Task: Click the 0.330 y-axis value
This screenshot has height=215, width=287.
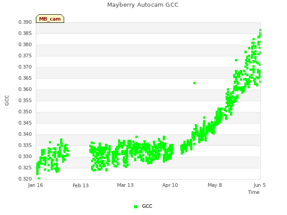Action: [25, 156]
